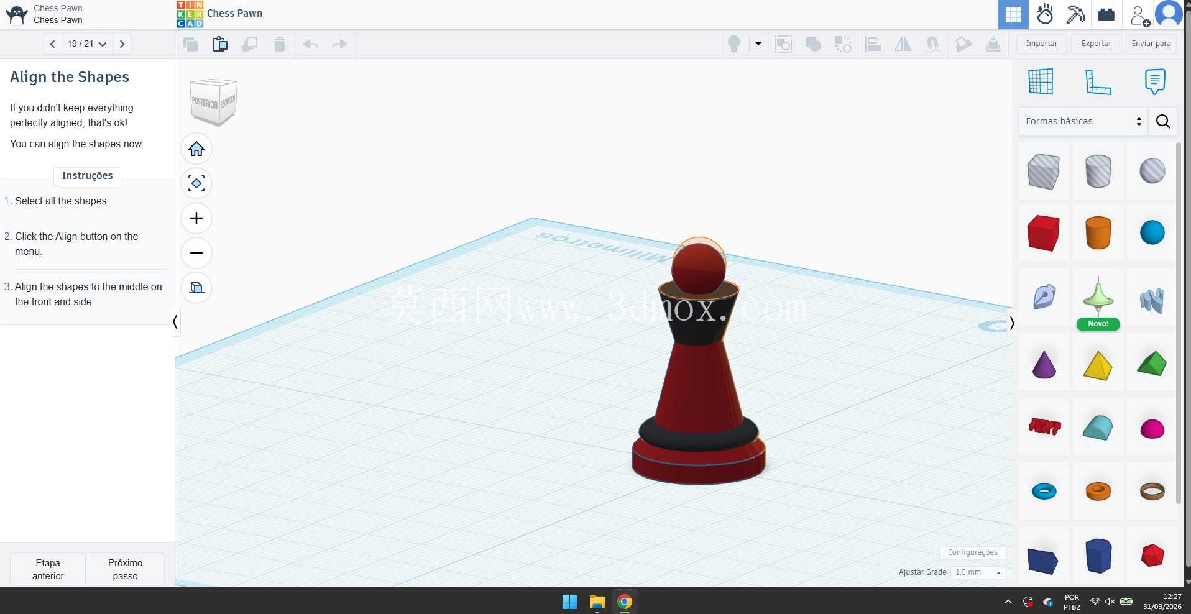
Task: Pick the blue sphere shape
Action: click(1152, 233)
